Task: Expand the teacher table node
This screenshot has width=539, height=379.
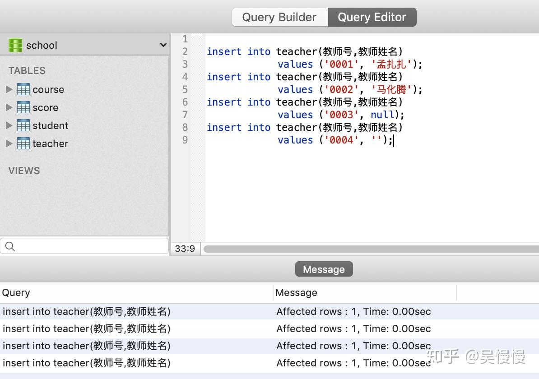Action: 9,143
